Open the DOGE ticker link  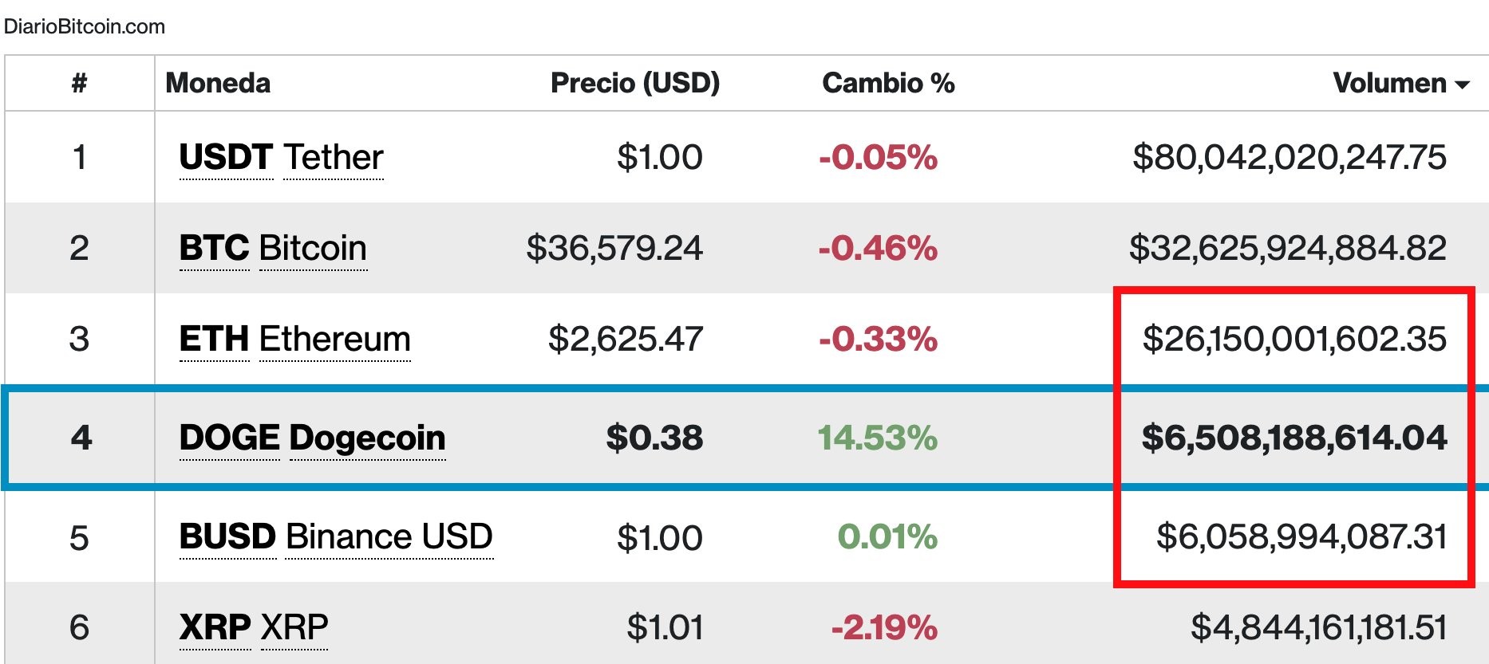[x=230, y=438]
